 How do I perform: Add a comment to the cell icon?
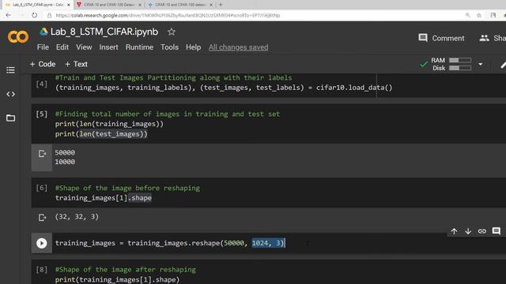497,231
